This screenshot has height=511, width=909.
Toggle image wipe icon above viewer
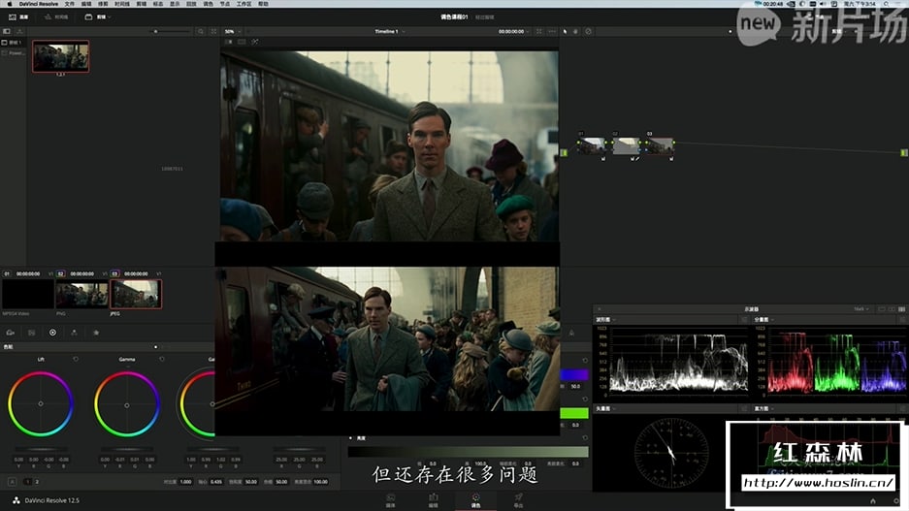click(x=228, y=42)
